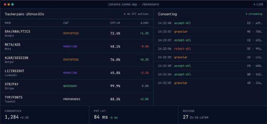The height and width of the screenshot is (124, 267).
Task: Open the LI/INSIGHT tracker pair
Action: 77,73
